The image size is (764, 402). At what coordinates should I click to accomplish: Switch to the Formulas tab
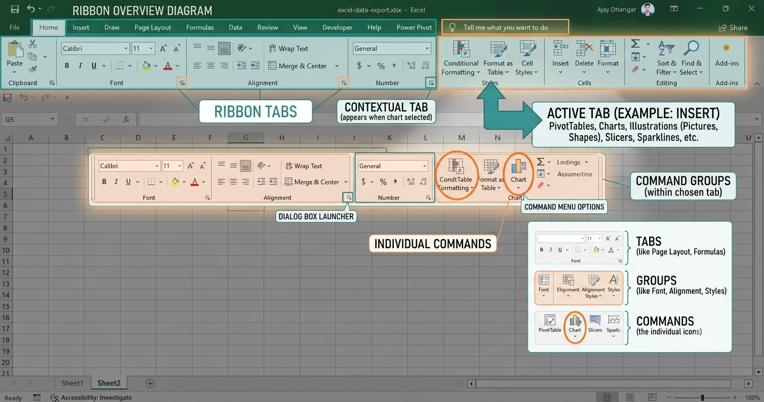click(x=200, y=27)
